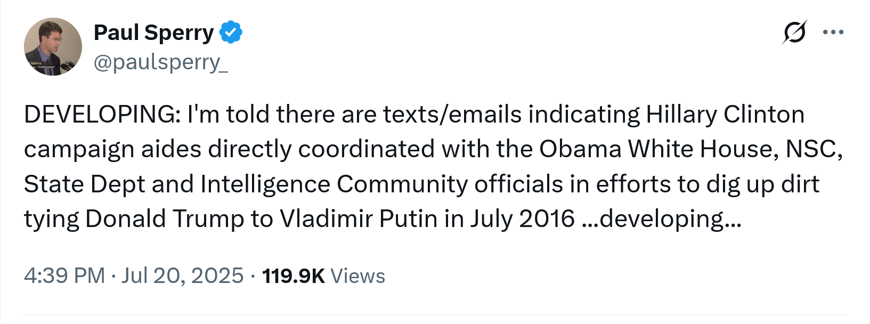Viewport: 870px width, 324px height.
Task: Click the blue verified checkmark badge
Action: click(x=231, y=33)
